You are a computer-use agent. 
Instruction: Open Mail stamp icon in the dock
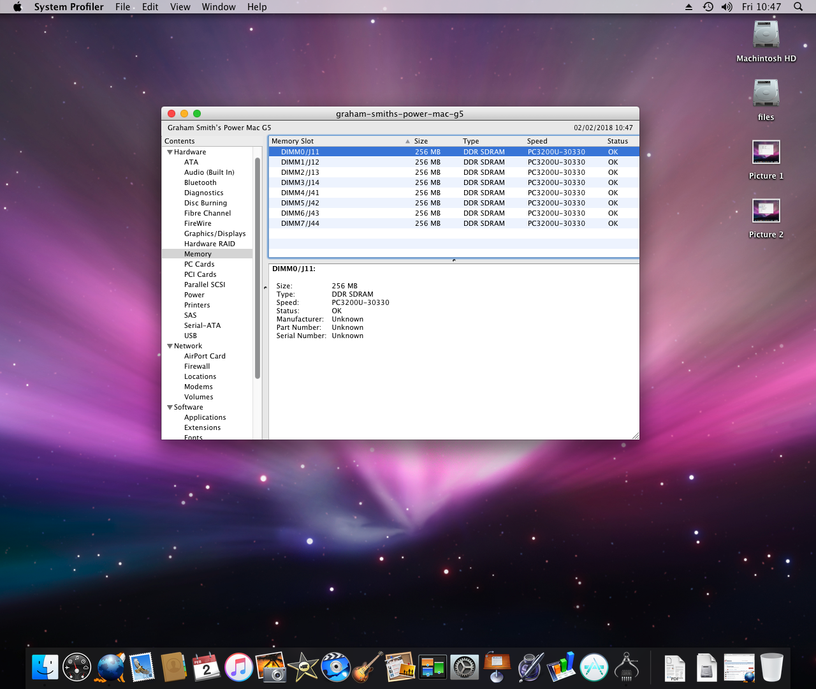coord(142,667)
